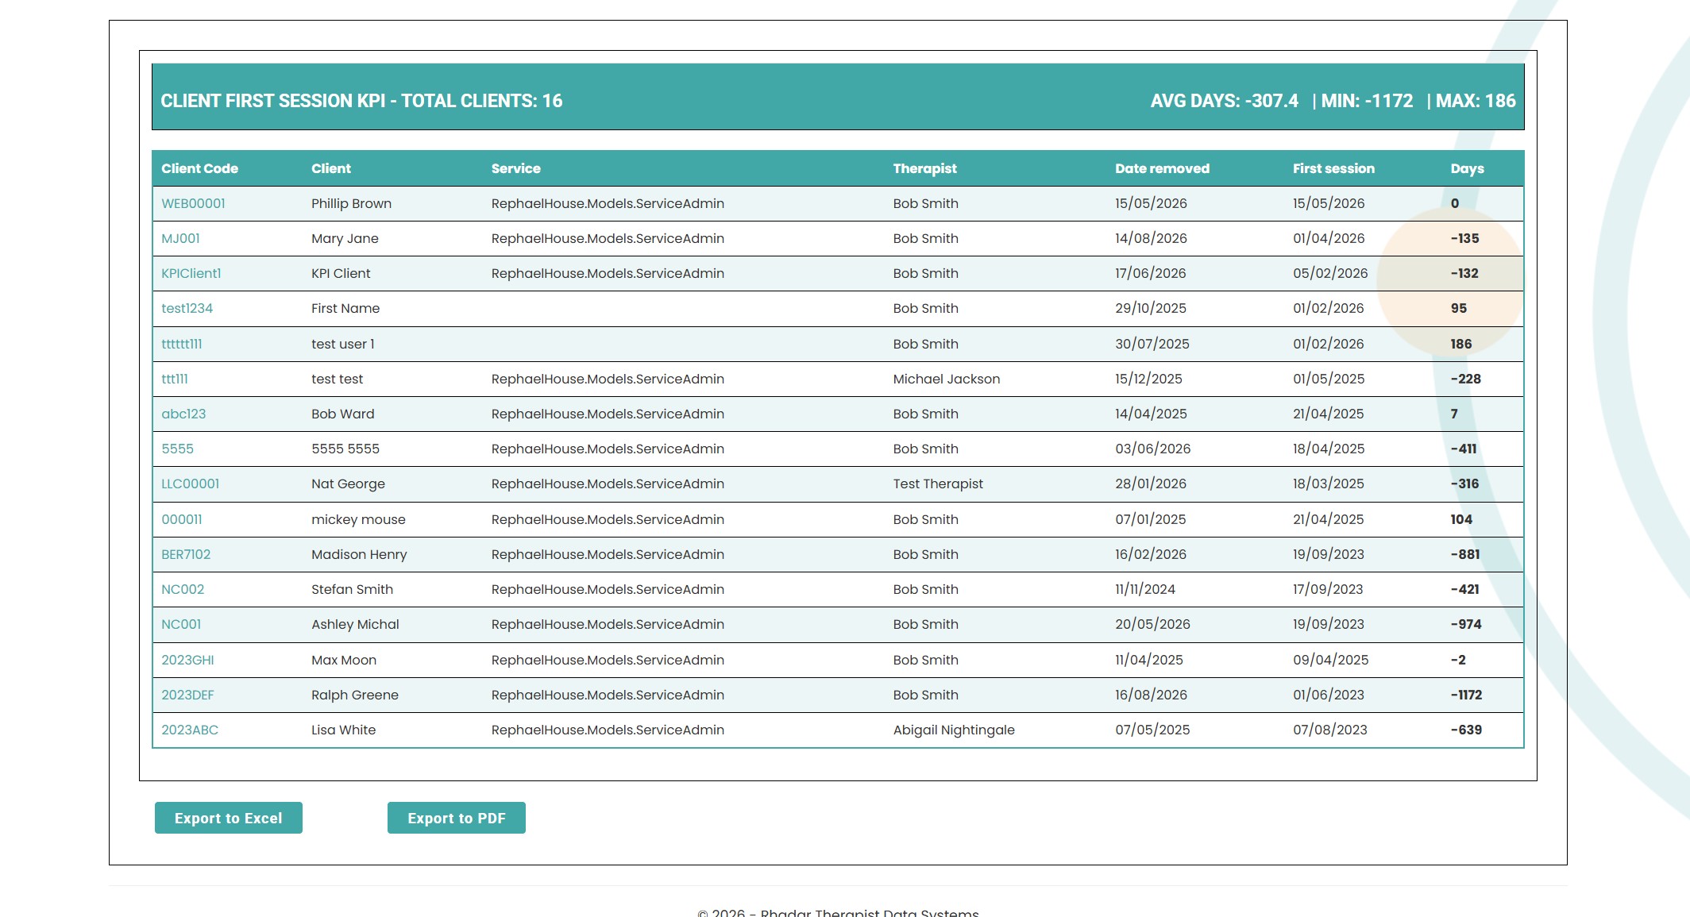Open client code 2023ABC link
This screenshot has height=917, width=1690.
pyautogui.click(x=190, y=730)
